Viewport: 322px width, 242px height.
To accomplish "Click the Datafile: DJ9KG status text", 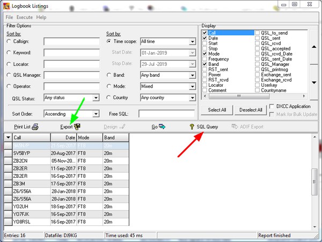I will click(61, 236).
